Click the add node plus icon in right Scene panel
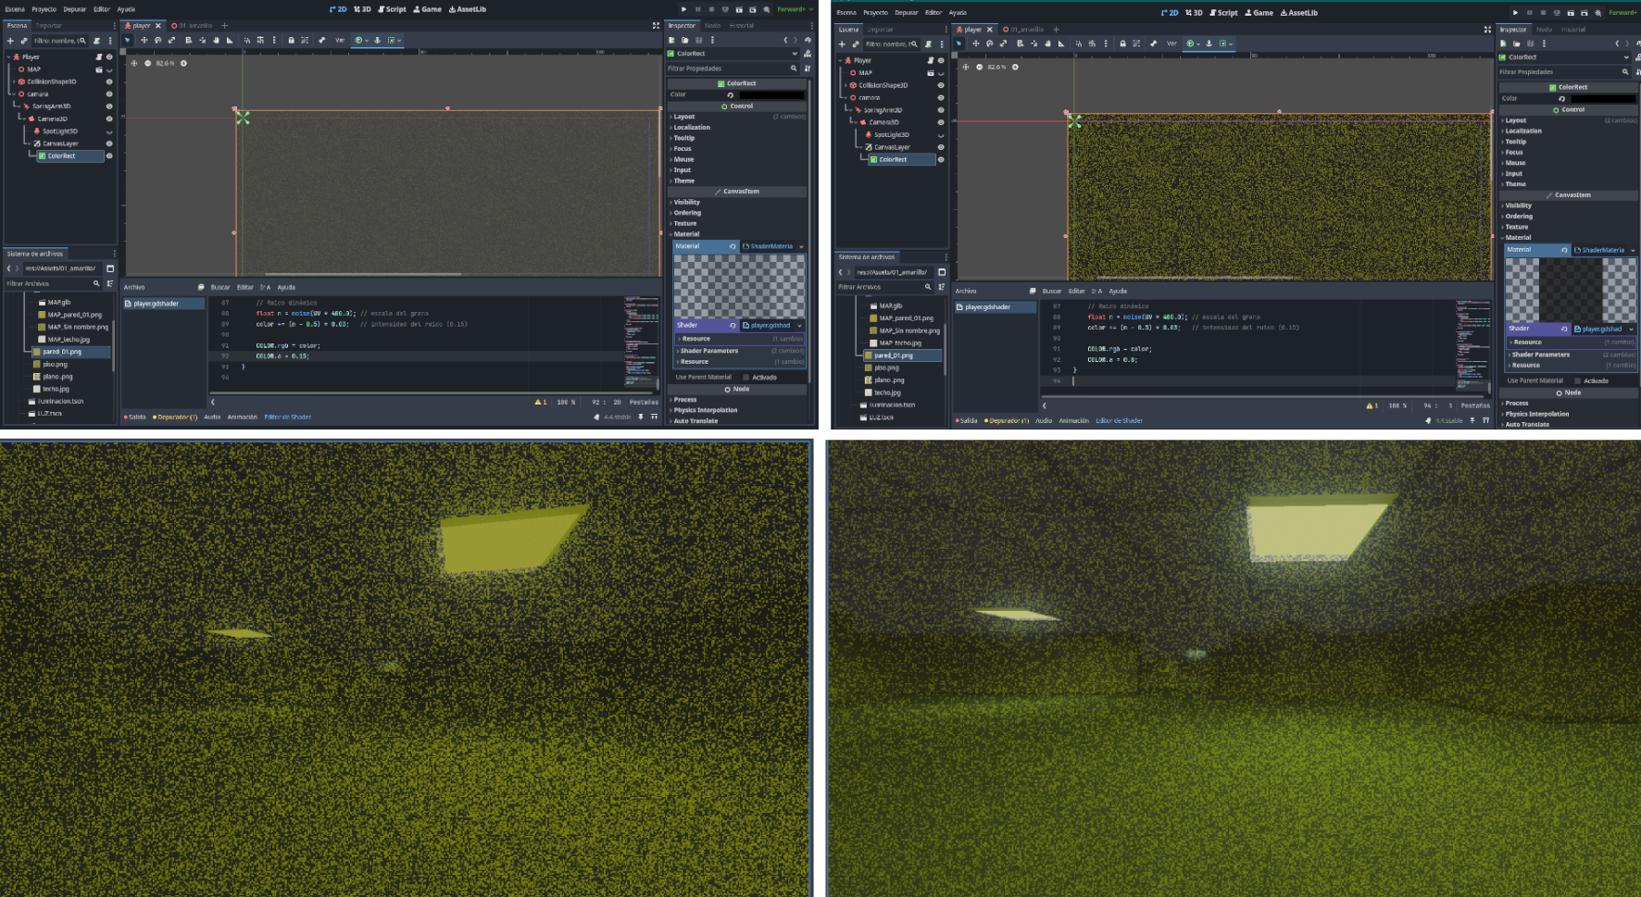1641x897 pixels. point(842,44)
